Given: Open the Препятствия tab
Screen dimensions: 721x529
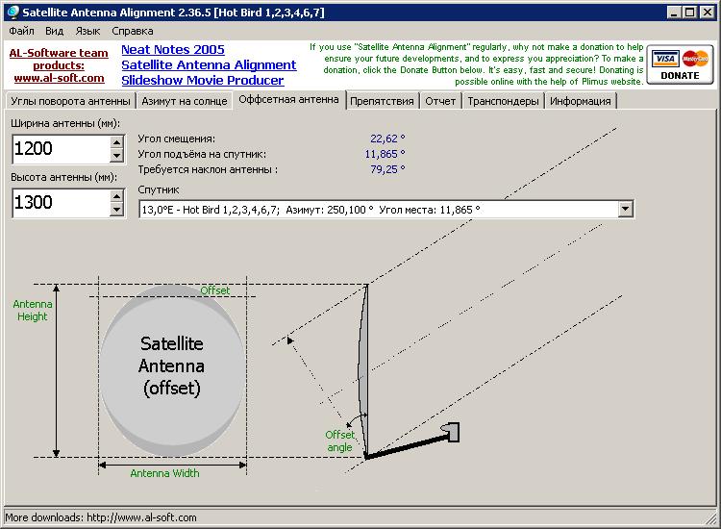Looking at the screenshot, I should pyautogui.click(x=382, y=101).
